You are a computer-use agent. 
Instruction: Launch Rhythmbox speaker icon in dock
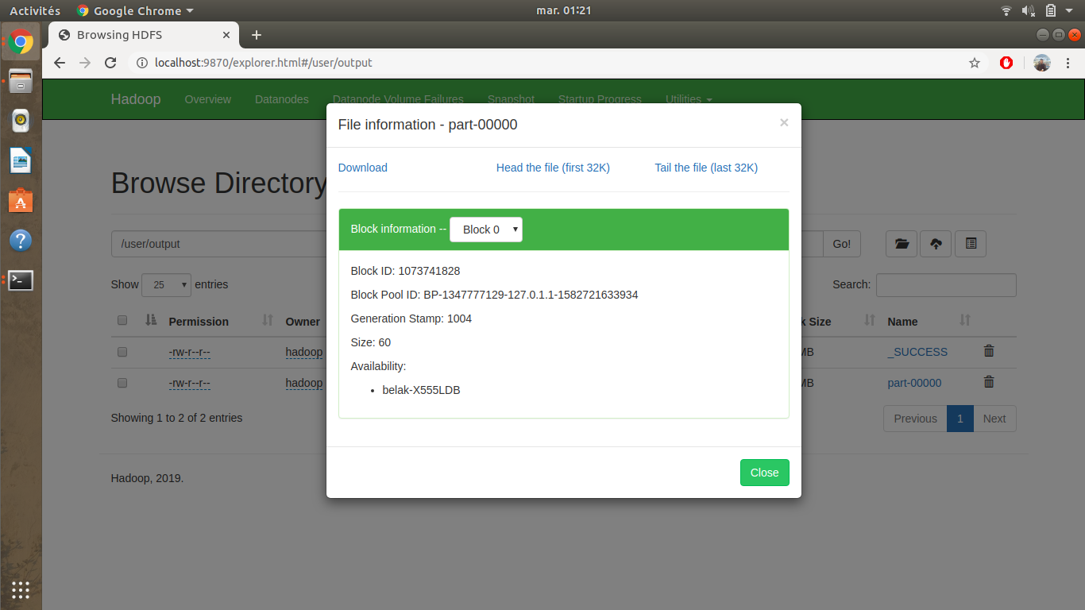pos(21,121)
